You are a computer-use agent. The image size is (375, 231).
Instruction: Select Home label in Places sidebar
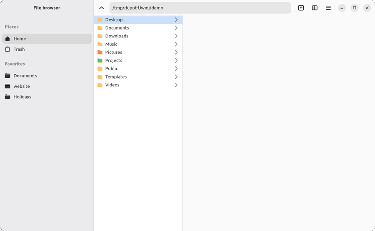[20, 39]
